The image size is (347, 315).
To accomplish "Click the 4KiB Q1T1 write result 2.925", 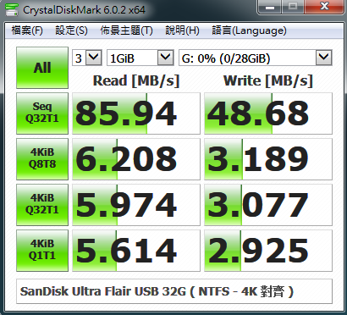I will pos(268,251).
